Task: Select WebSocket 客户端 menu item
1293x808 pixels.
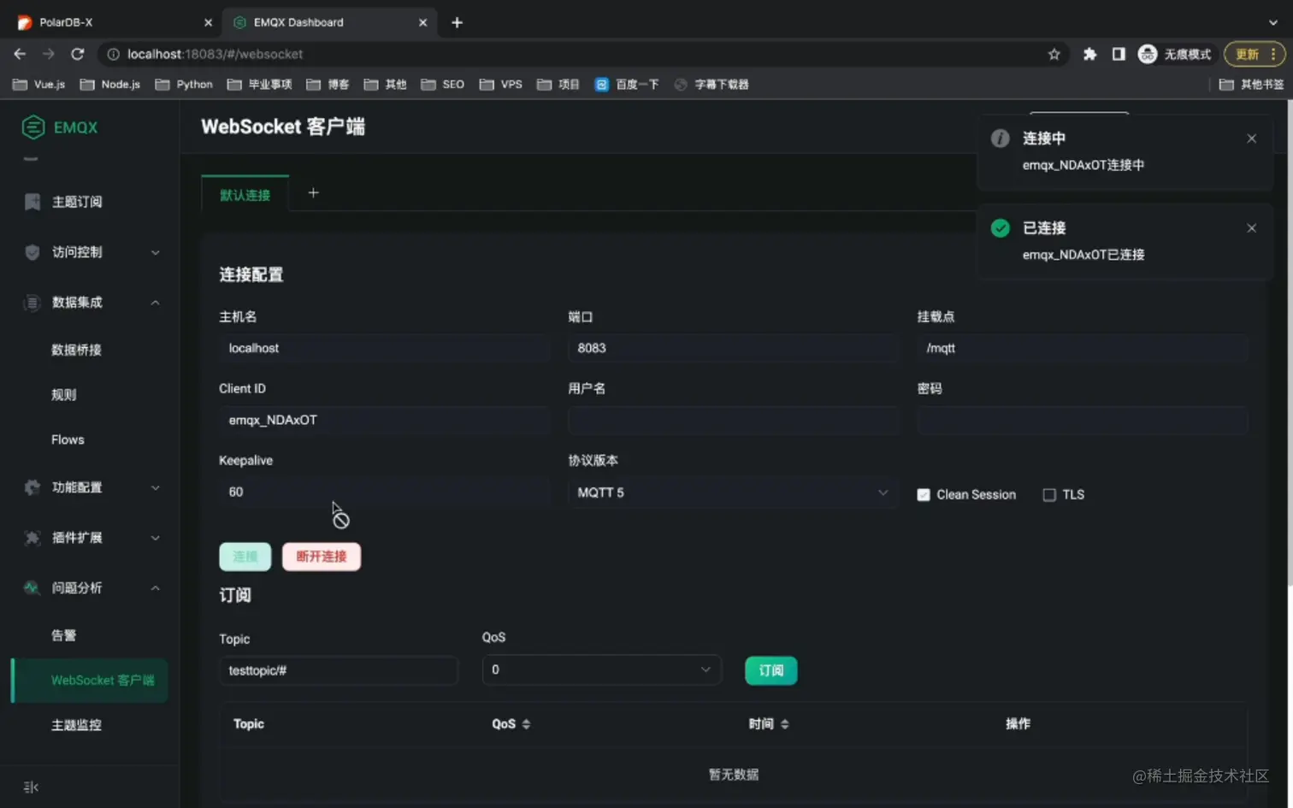Action: 90,681
